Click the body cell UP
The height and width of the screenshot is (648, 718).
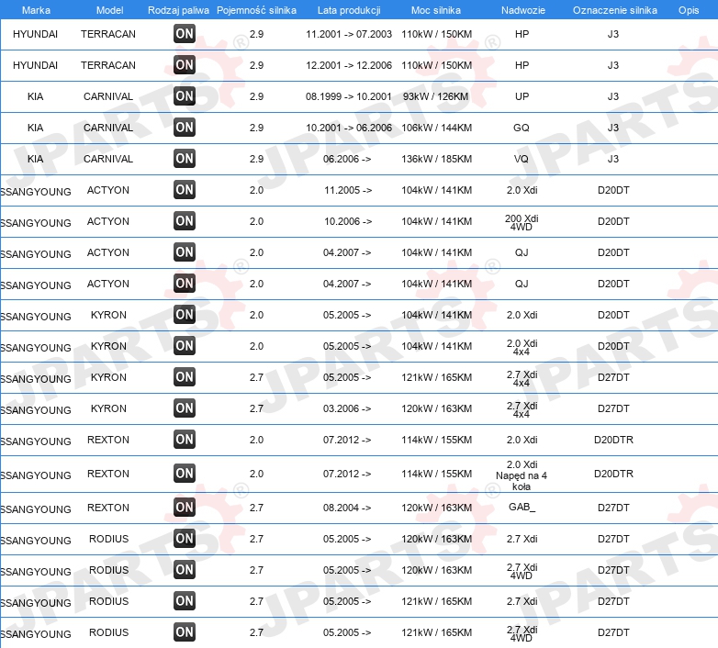522,96
